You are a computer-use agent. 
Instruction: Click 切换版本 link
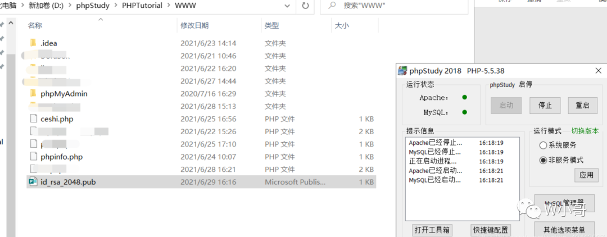[585, 131]
